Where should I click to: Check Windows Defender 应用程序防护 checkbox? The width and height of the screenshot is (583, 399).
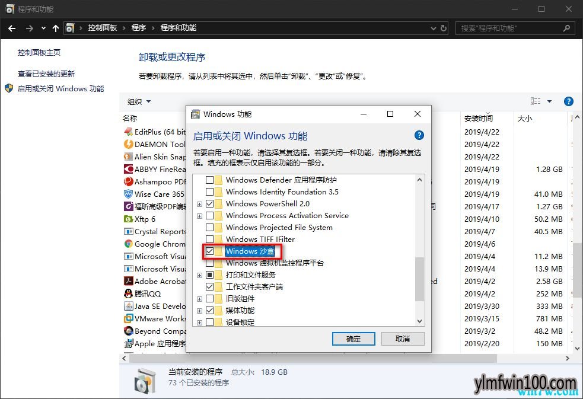coord(210,180)
